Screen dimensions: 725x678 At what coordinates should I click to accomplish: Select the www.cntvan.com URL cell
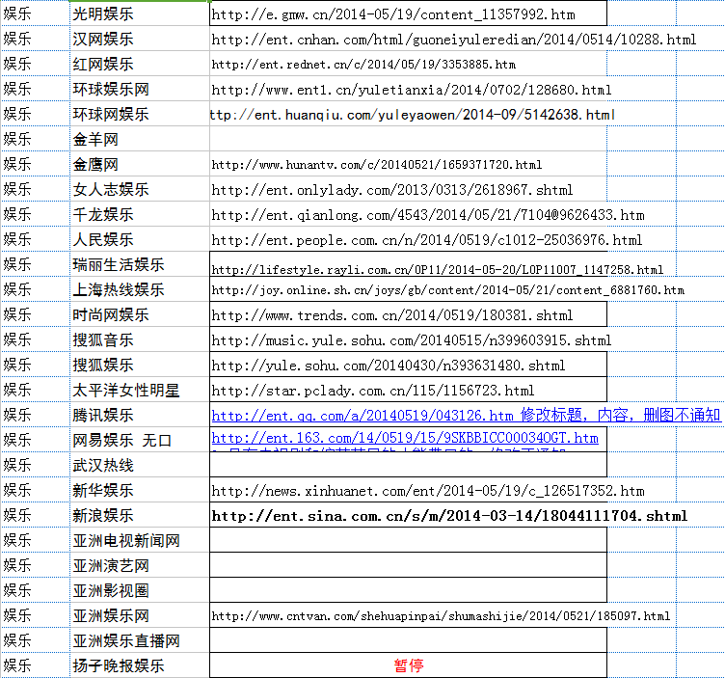tap(408, 614)
